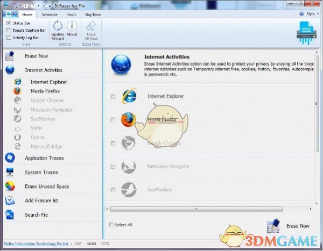The height and width of the screenshot is (251, 323).
Task: Click NUM indicator in status bar
Action: 92,244
